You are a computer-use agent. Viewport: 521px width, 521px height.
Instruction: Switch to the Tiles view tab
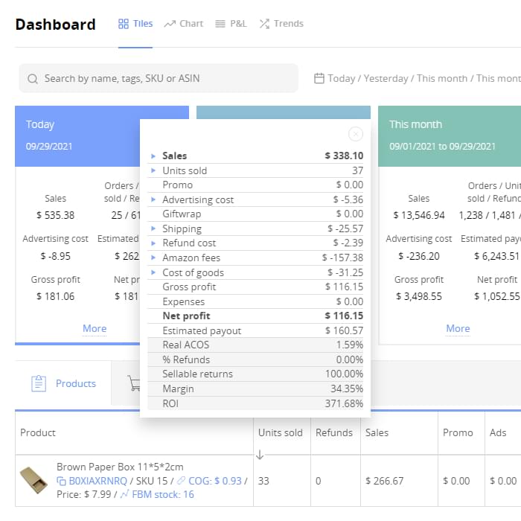(x=135, y=24)
